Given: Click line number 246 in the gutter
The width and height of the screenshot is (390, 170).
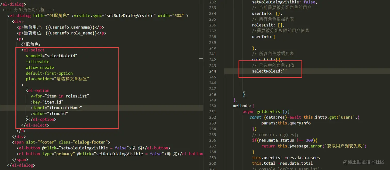Looking at the screenshot, I should click(213, 83).
